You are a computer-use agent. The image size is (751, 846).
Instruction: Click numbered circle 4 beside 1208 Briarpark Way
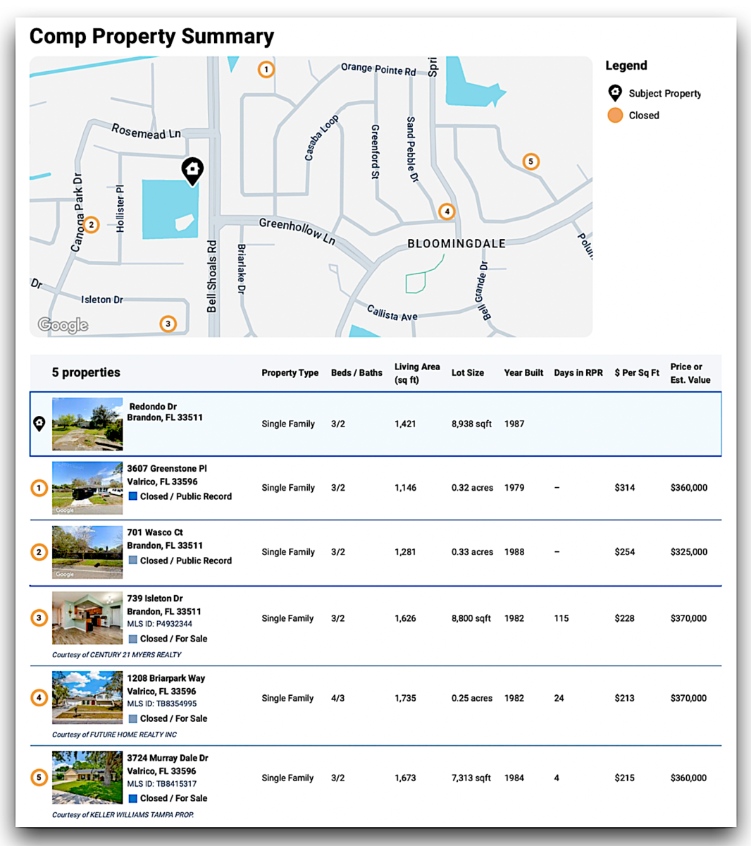tap(39, 698)
